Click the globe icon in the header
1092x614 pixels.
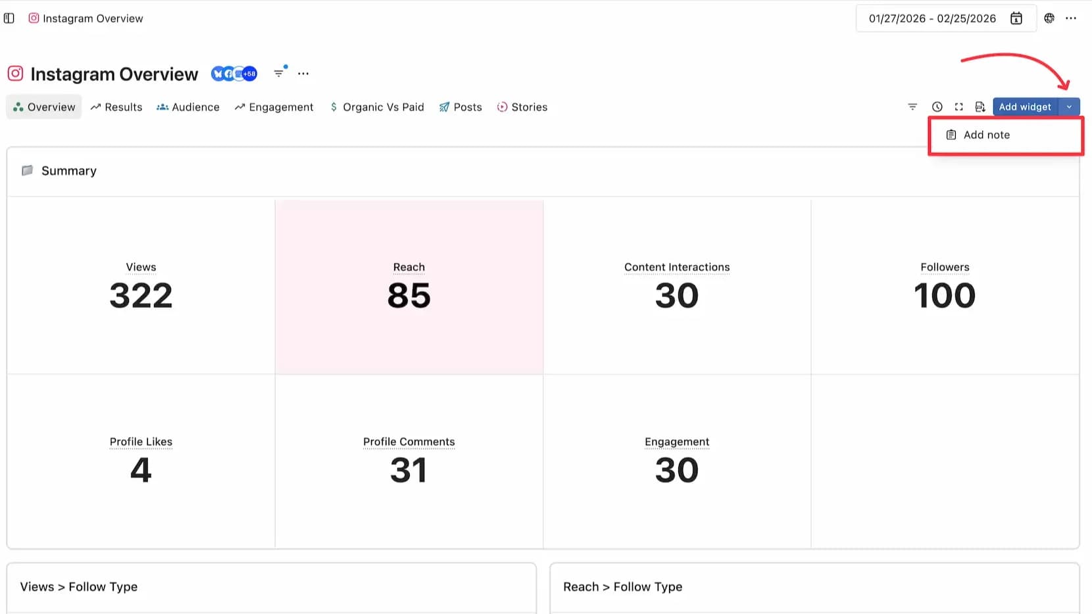(1049, 18)
